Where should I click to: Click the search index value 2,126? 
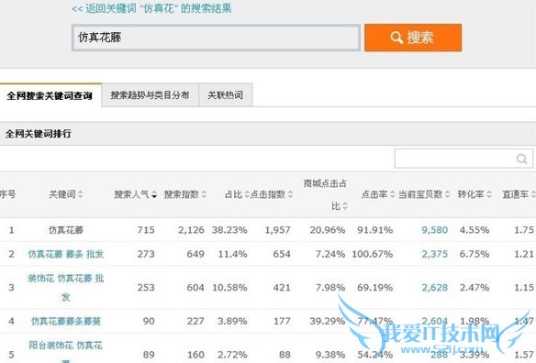[191, 230]
